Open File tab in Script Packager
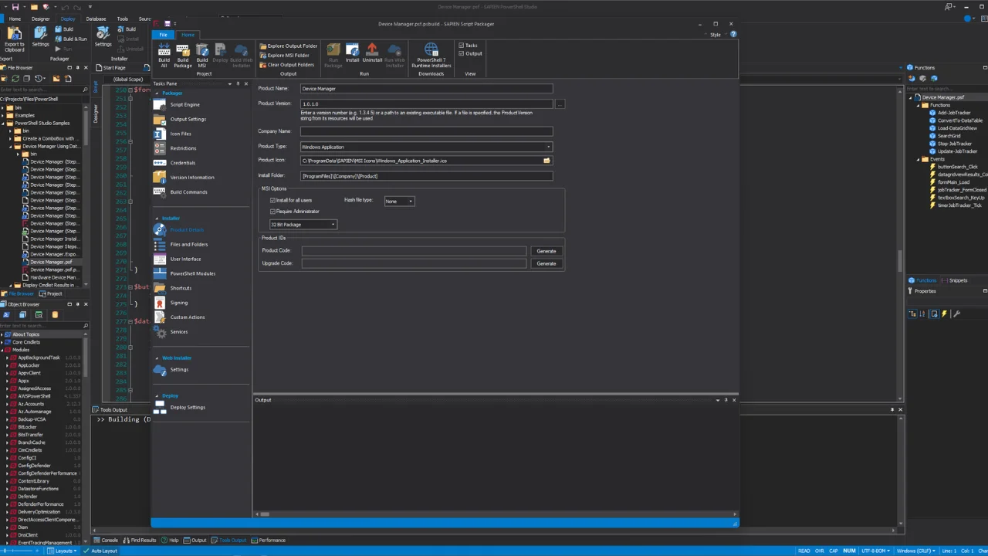Viewport: 988px width, 556px height. (163, 35)
